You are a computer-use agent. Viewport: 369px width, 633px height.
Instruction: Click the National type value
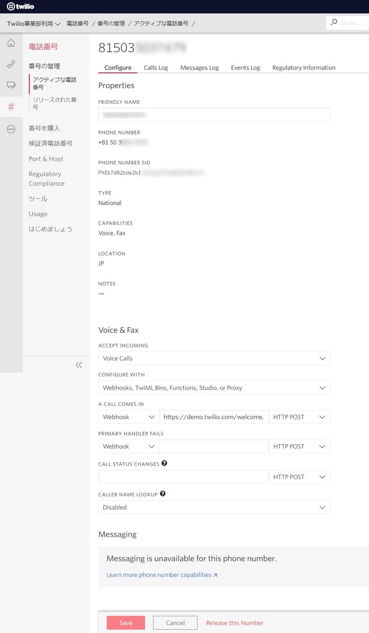[x=110, y=203]
